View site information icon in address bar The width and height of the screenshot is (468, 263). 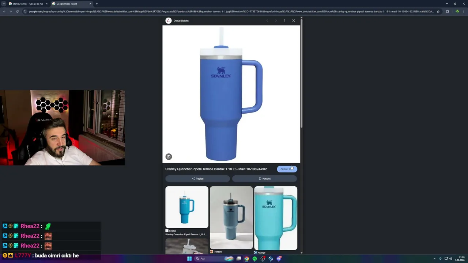[x=25, y=11]
